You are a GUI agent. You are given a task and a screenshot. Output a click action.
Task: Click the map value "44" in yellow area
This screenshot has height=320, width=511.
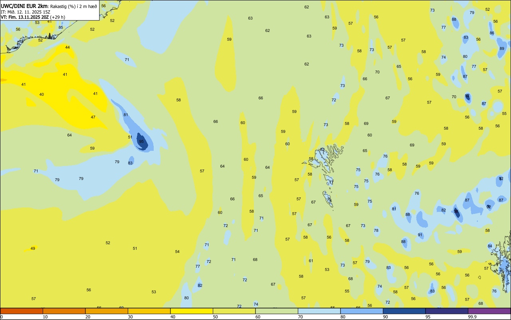click(67, 47)
